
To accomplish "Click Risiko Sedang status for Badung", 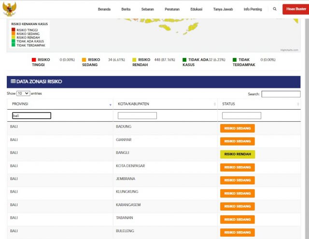I will tap(237, 128).
